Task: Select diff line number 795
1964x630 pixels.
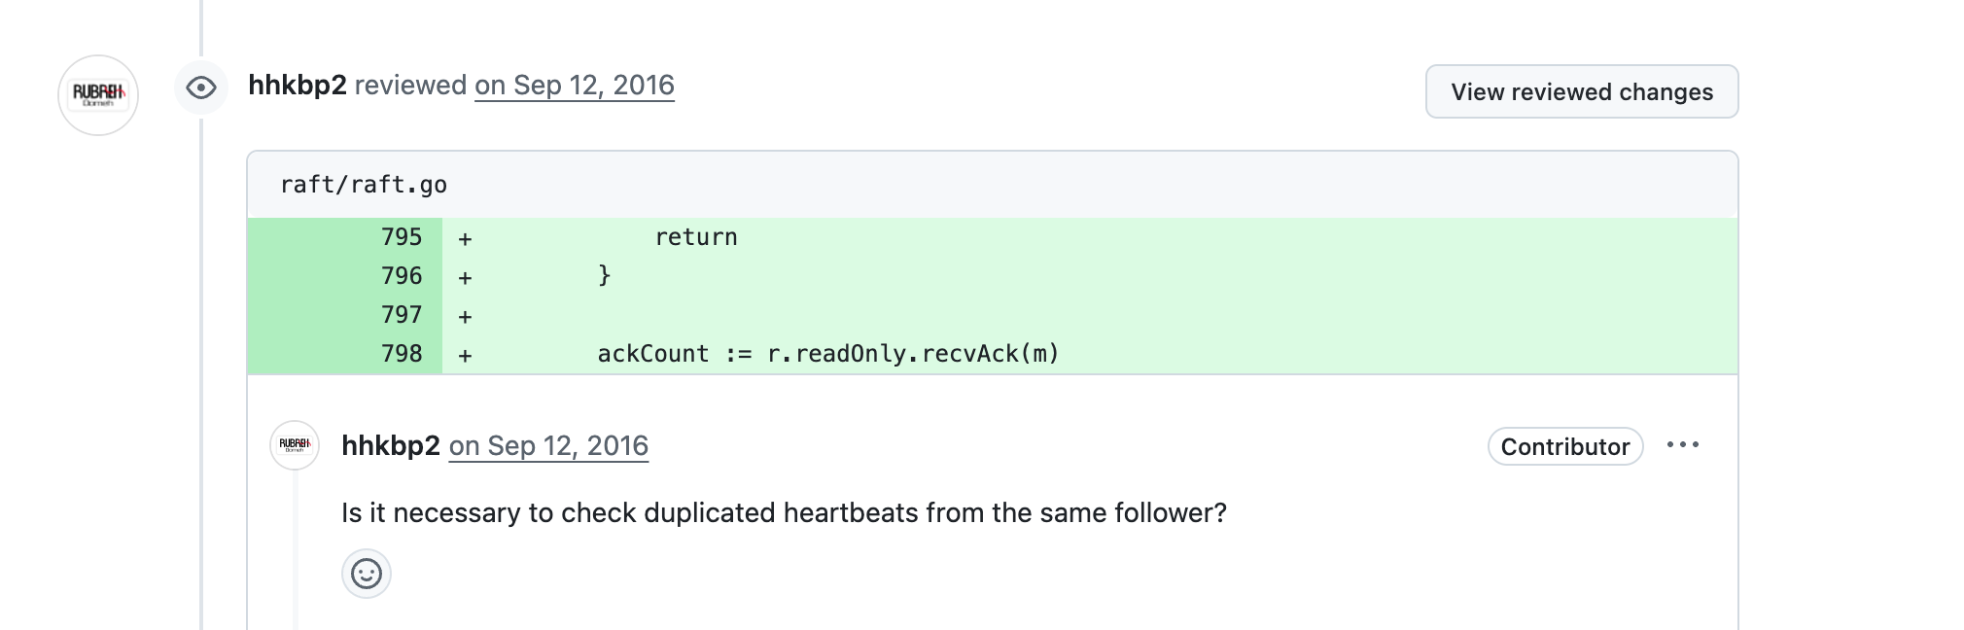Action: [x=402, y=237]
